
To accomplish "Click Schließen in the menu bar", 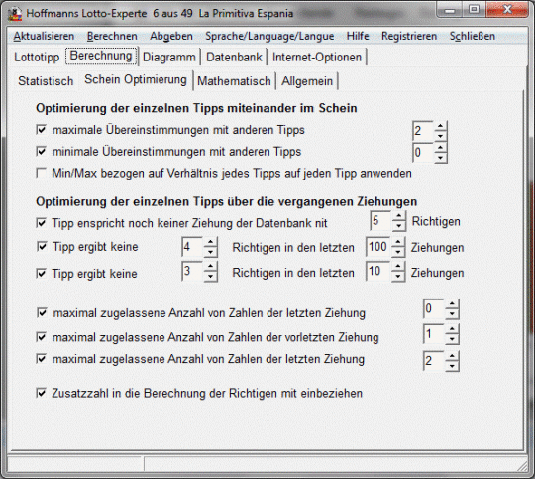I will 473,36.
